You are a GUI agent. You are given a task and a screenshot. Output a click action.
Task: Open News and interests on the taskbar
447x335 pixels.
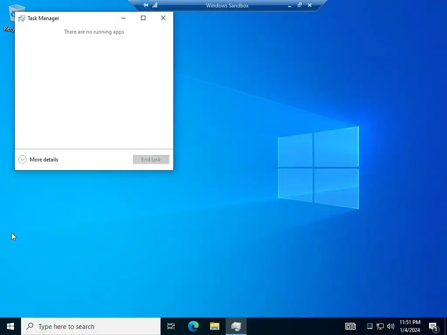tap(351, 326)
